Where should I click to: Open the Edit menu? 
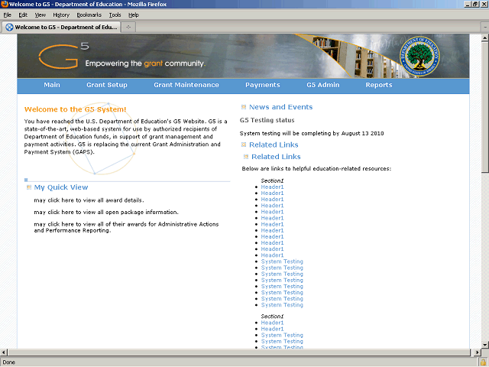[x=23, y=15]
